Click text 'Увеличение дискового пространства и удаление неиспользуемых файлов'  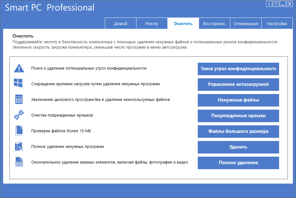(101, 100)
